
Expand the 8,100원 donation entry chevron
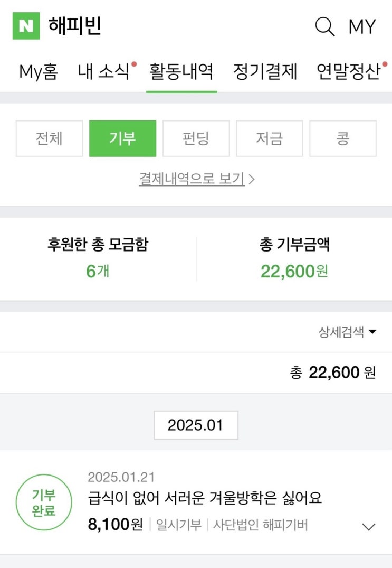point(369,526)
